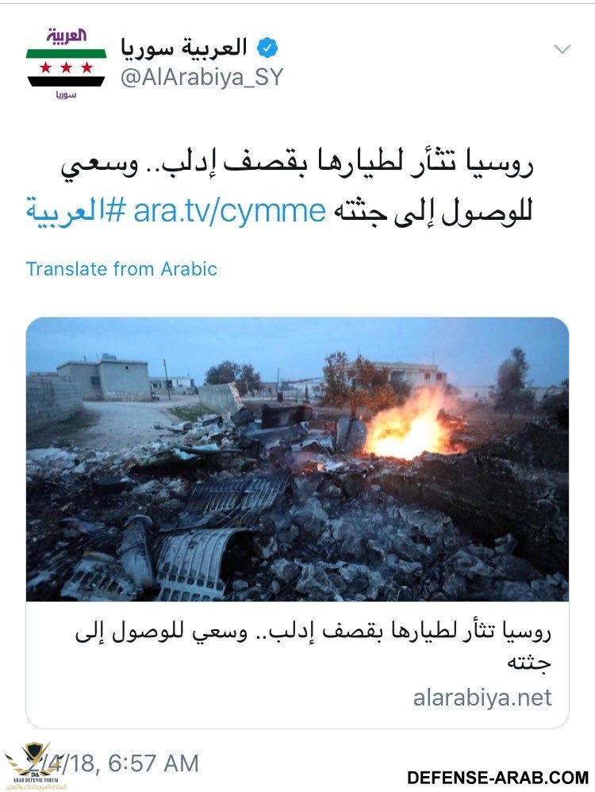Click the purple العربية logo in avatar
The width and height of the screenshot is (595, 792).
click(66, 37)
